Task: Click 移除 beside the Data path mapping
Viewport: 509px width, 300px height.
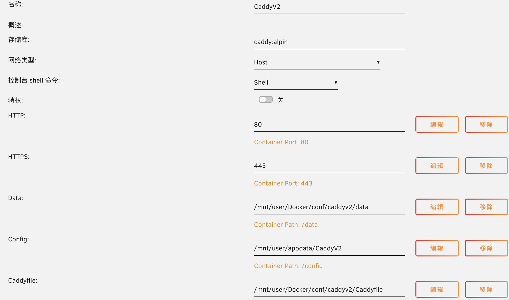Action: (486, 207)
